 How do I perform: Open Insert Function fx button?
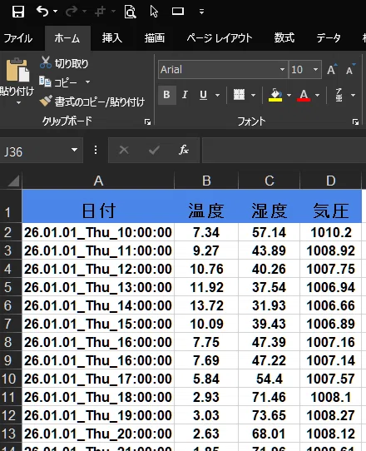184,150
